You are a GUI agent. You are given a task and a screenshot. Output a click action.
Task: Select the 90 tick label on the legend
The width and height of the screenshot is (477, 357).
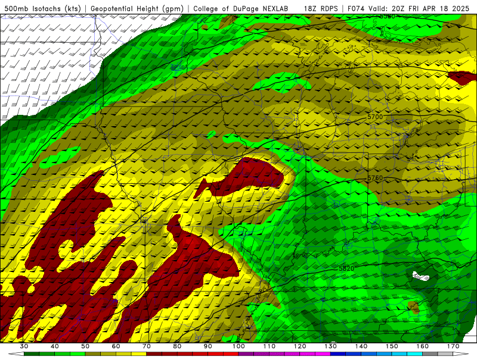[x=207, y=346]
